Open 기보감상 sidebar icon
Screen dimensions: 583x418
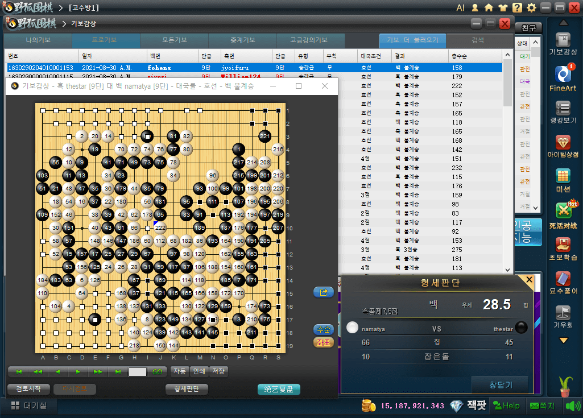click(x=563, y=44)
